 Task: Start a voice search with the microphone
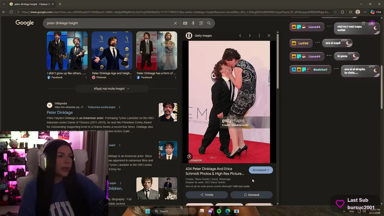193,23
